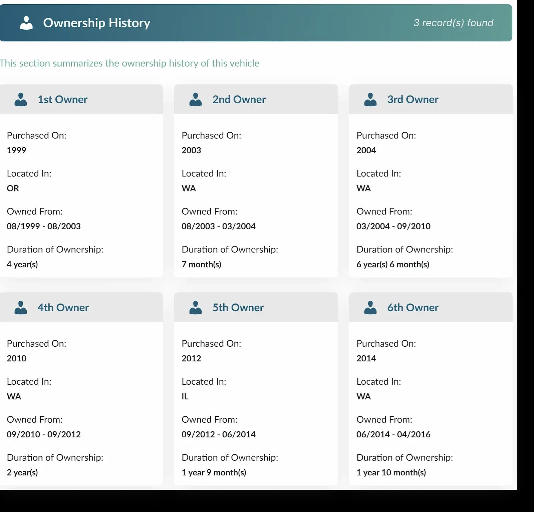This screenshot has height=512, width=534.
Task: Select the 2nd Owner header label
Action: pos(239,99)
